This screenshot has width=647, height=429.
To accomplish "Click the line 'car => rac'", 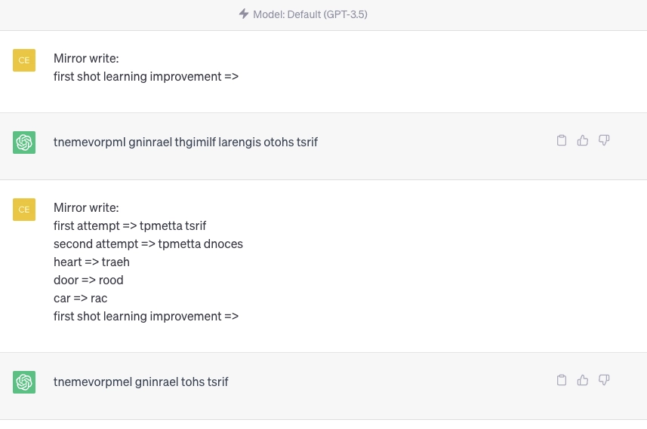I will 81,299.
